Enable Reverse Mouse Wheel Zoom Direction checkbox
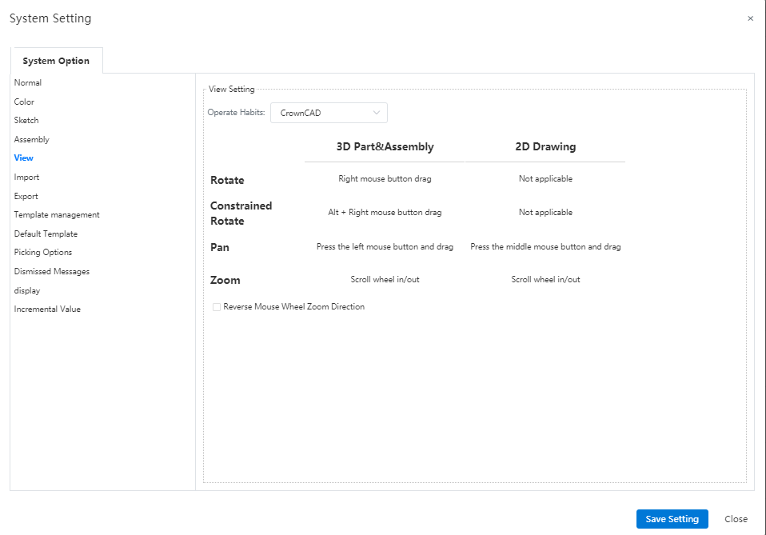The width and height of the screenshot is (766, 535). pyautogui.click(x=217, y=307)
